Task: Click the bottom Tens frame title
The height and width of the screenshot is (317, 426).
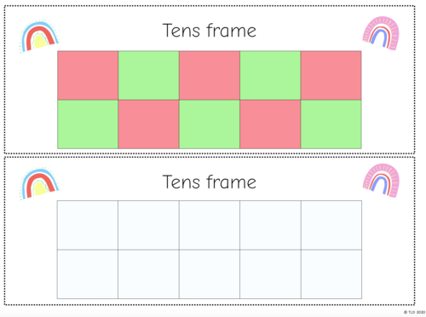Action: pyautogui.click(x=210, y=182)
